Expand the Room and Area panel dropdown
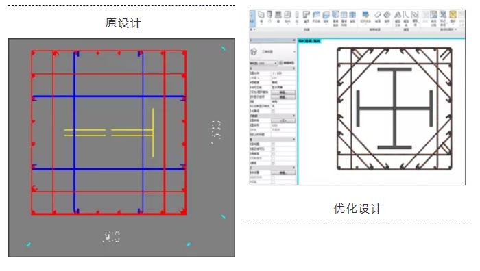 click(456, 29)
